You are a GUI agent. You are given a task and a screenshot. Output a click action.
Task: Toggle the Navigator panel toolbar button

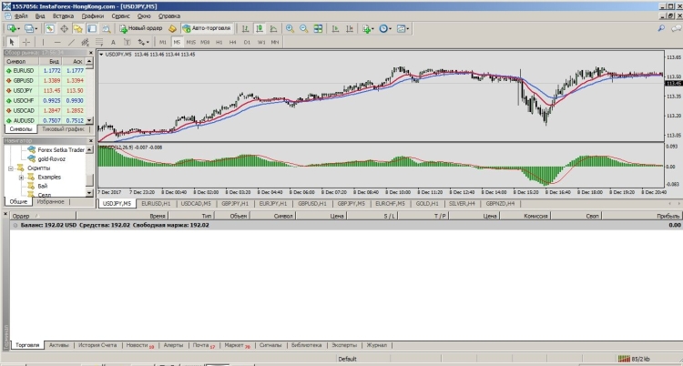tap(78, 29)
